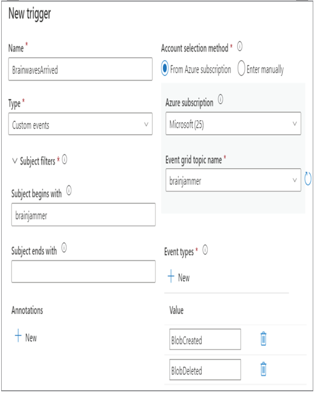
Task: Collapse the Subject filters section
Action: pos(15,161)
